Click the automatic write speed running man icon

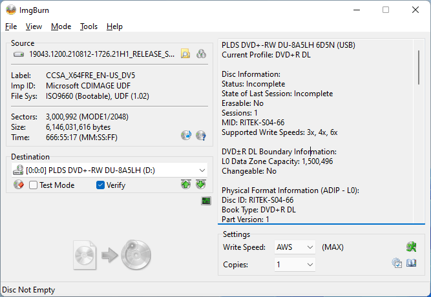click(411, 247)
